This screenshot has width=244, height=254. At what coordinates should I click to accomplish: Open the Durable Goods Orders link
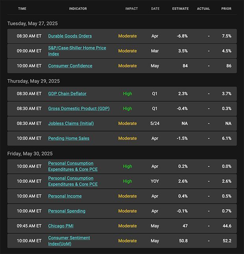pyautogui.click(x=70, y=36)
